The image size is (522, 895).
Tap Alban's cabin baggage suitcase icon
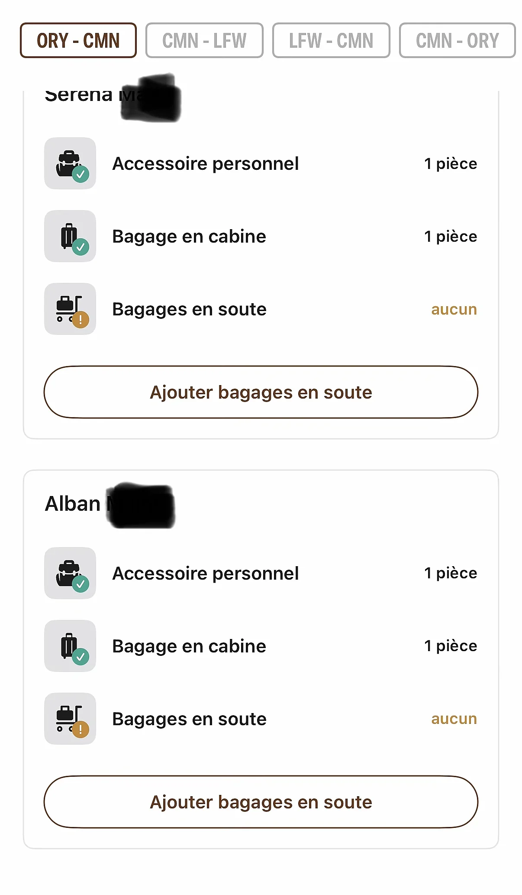point(70,646)
